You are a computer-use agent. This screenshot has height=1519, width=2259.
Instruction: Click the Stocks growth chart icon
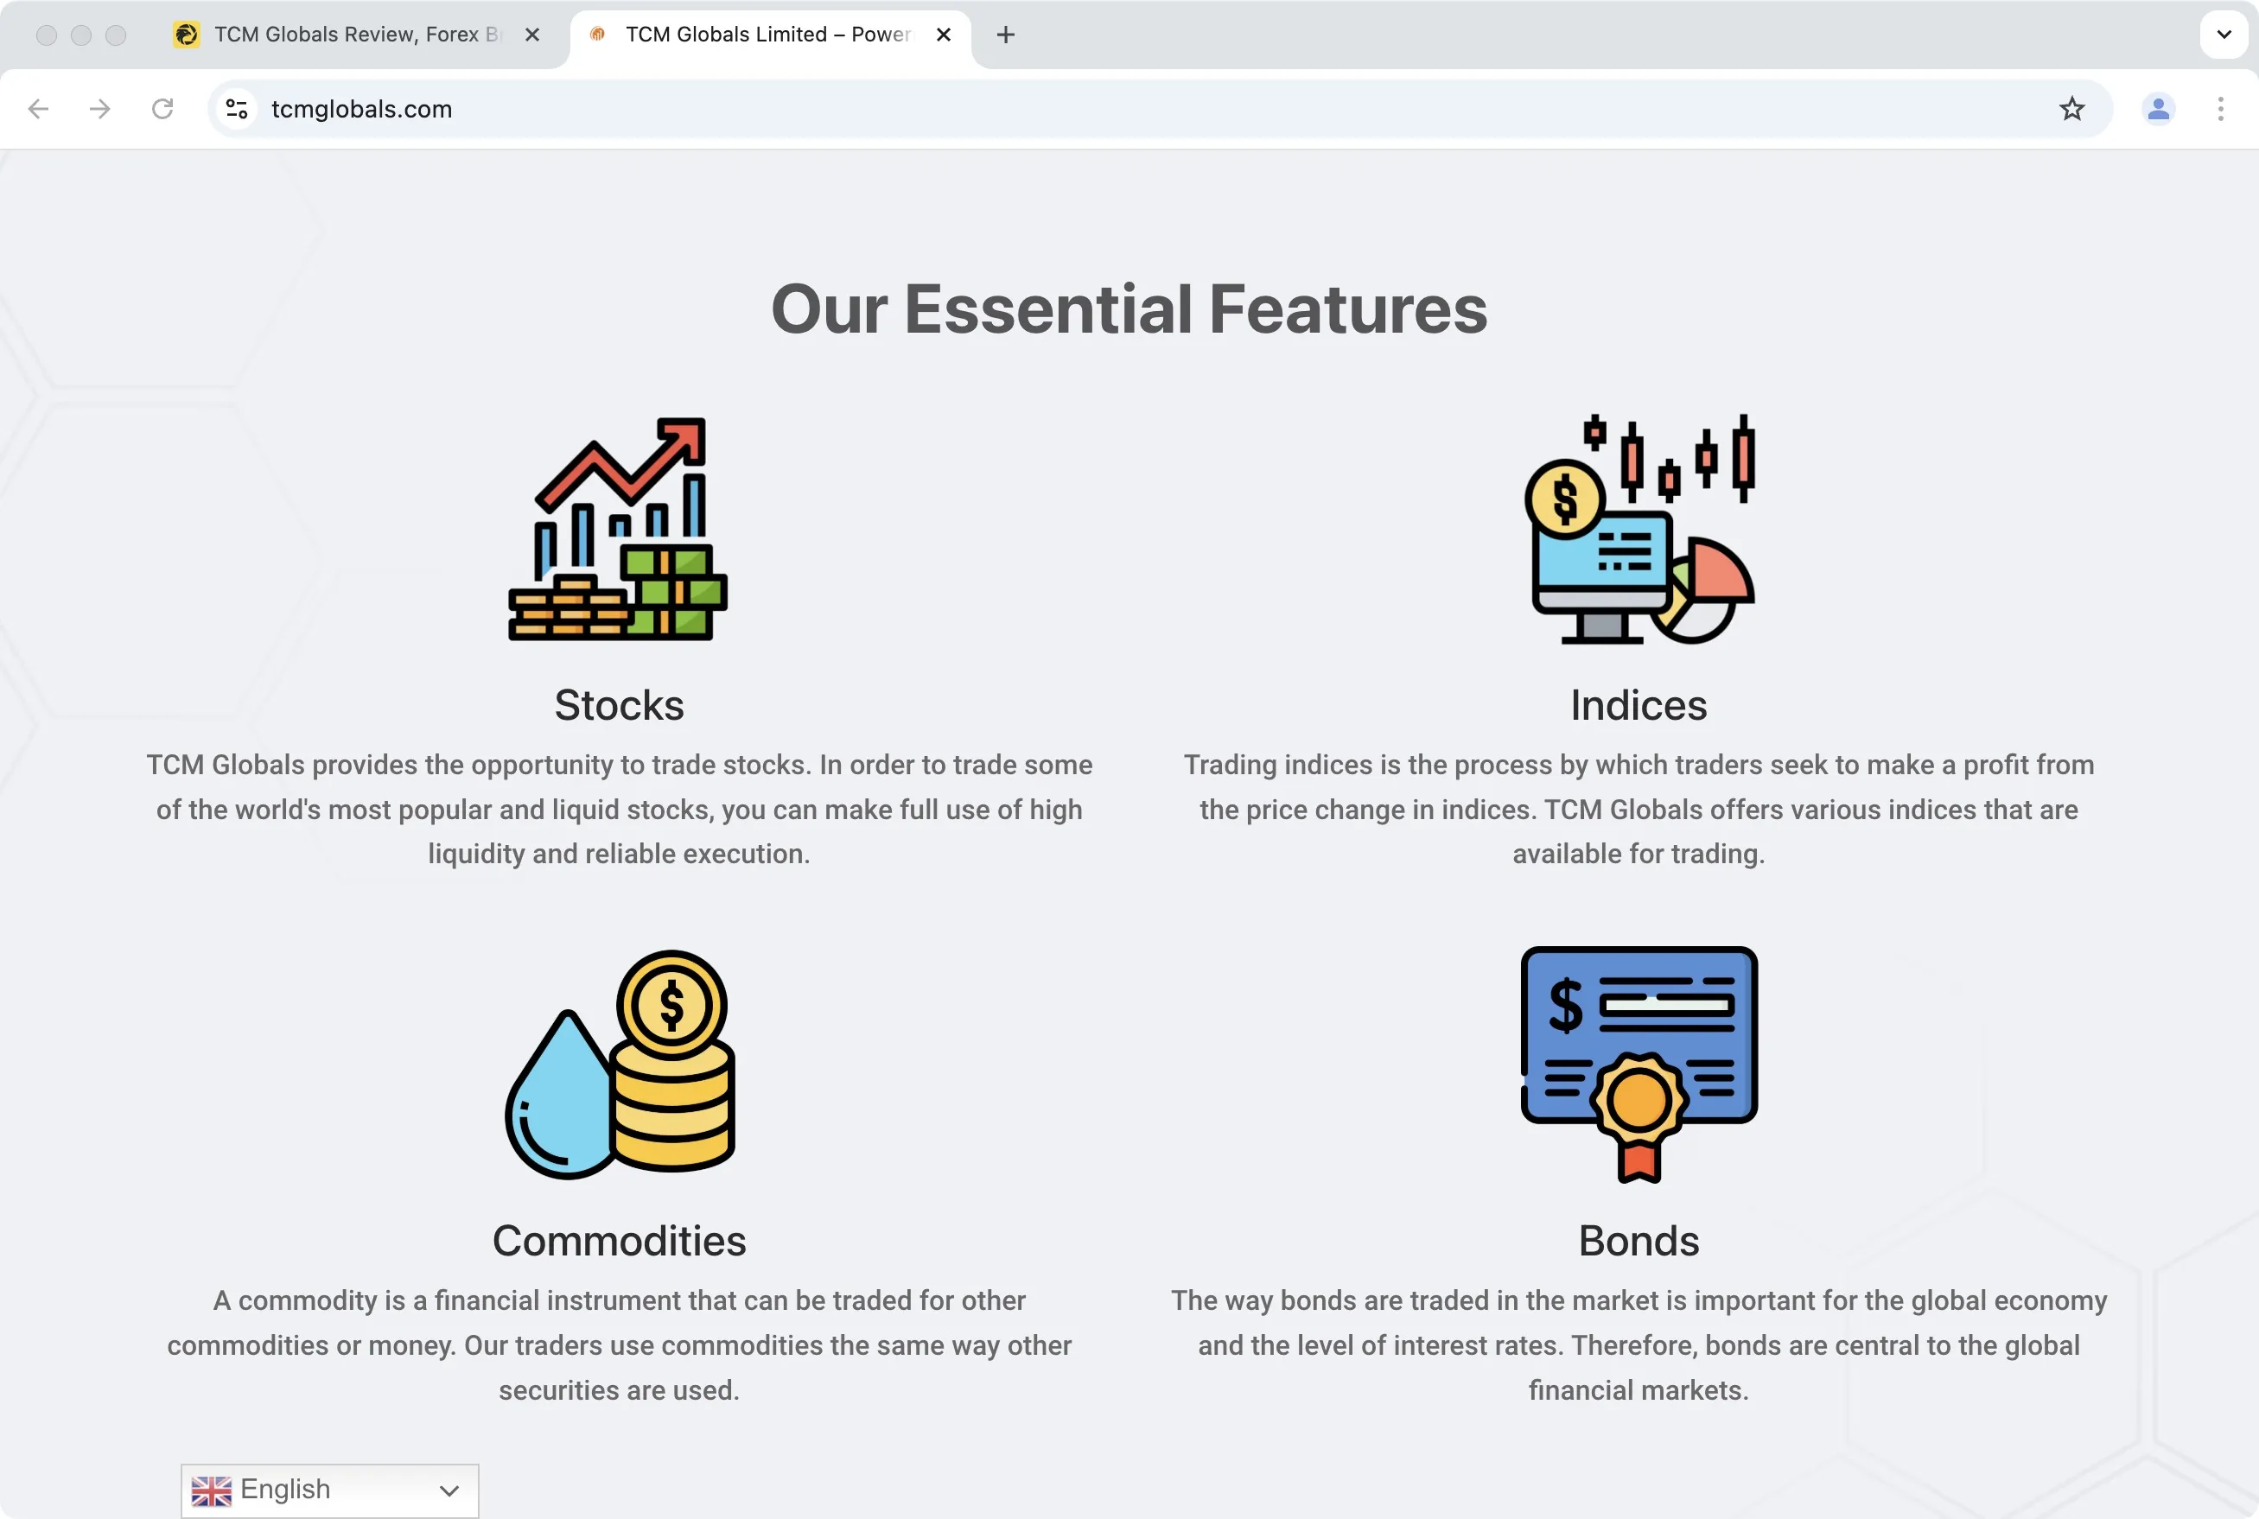618,529
